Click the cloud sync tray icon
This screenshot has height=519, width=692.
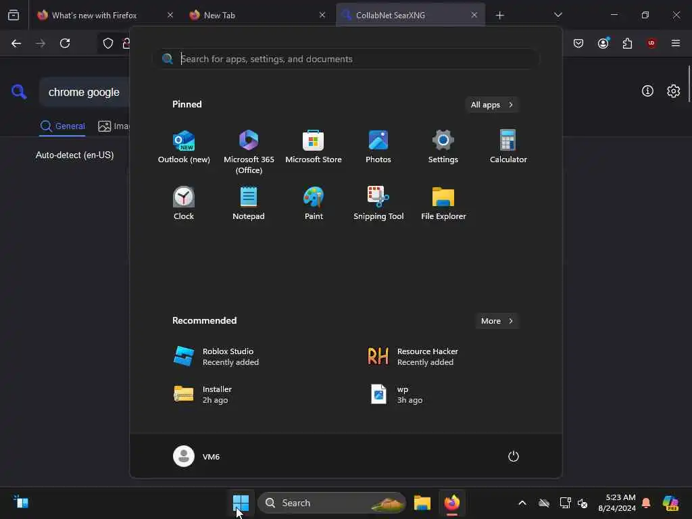(544, 503)
